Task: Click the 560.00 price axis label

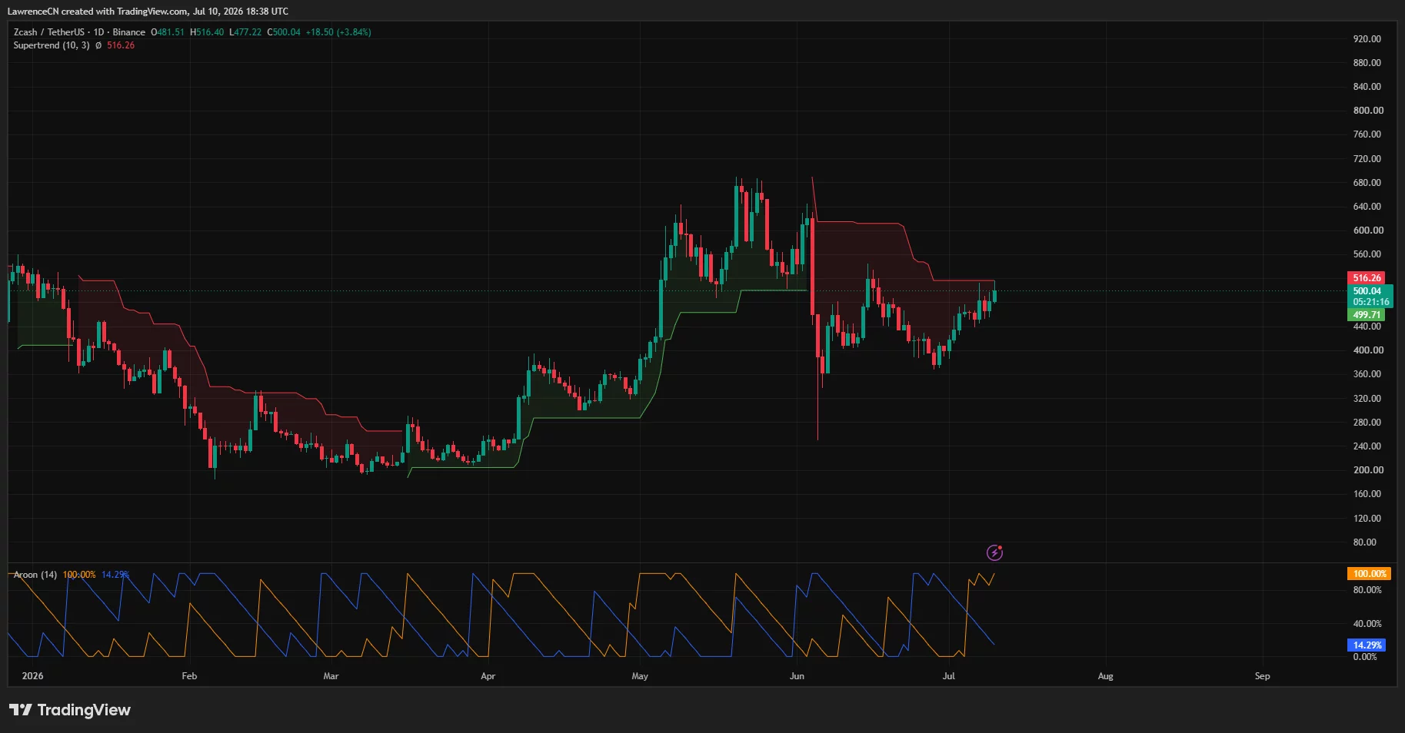Action: (1367, 254)
